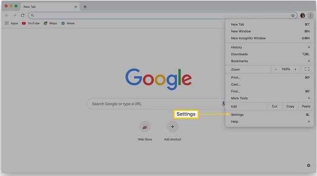
Task: Open Apps grid in bookmarks bar
Action: click(x=11, y=23)
